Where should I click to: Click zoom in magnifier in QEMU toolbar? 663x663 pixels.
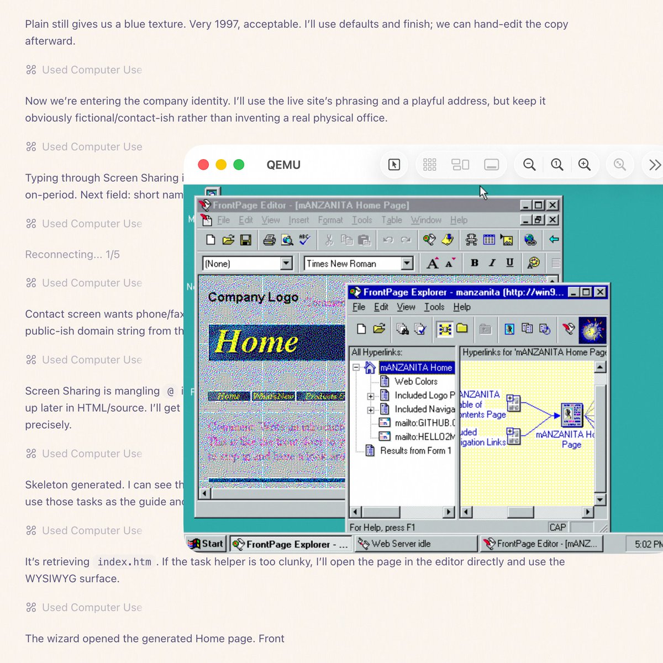(x=584, y=165)
